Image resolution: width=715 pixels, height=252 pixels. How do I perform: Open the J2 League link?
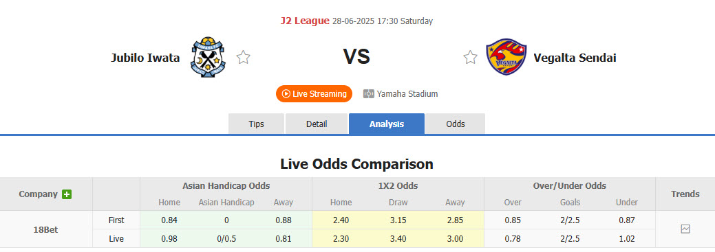(x=305, y=21)
